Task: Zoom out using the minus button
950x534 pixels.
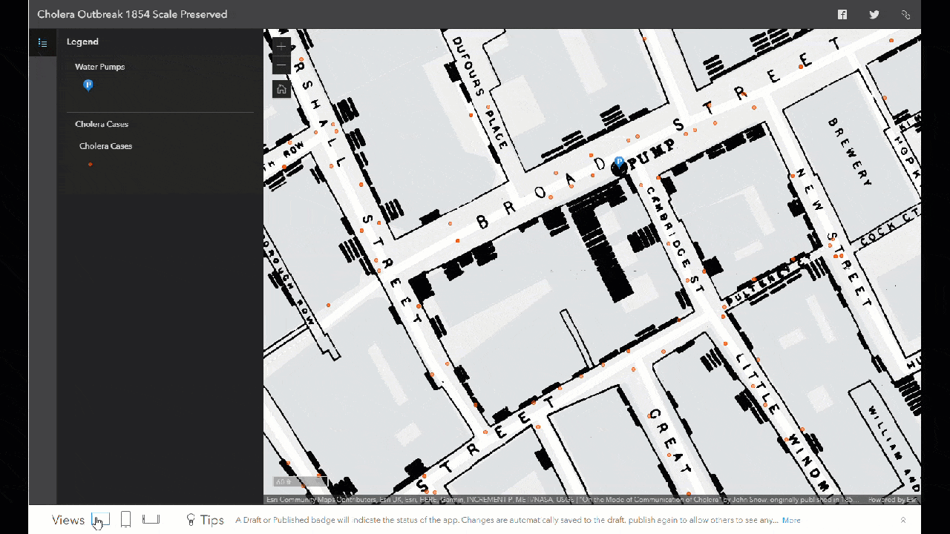Action: tap(281, 67)
